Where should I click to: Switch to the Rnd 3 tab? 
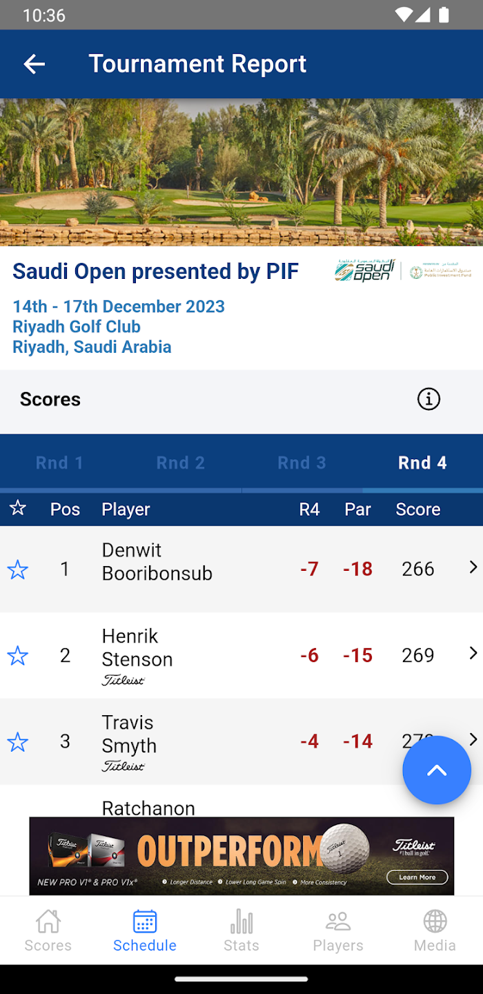point(302,462)
